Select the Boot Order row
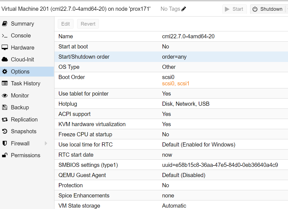This screenshot has height=209, width=288. 171,80
